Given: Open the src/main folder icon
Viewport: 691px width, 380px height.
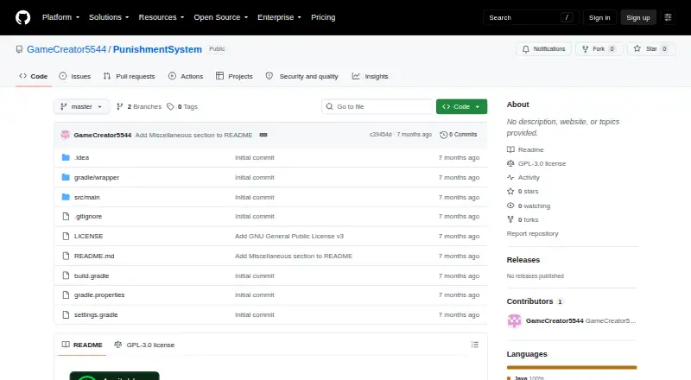Looking at the screenshot, I should (66, 197).
